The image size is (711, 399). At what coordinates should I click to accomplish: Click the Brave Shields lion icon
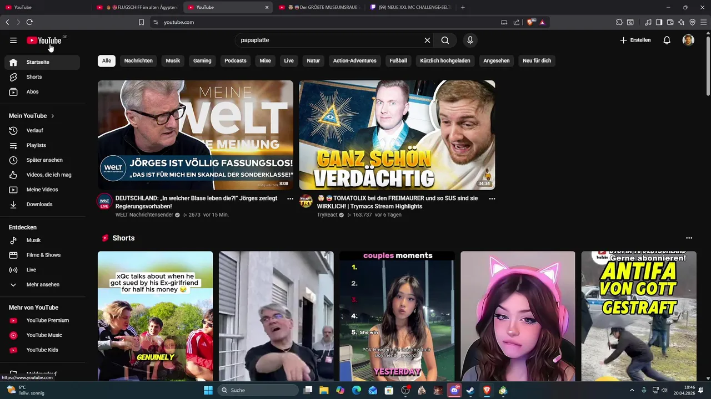pyautogui.click(x=530, y=22)
